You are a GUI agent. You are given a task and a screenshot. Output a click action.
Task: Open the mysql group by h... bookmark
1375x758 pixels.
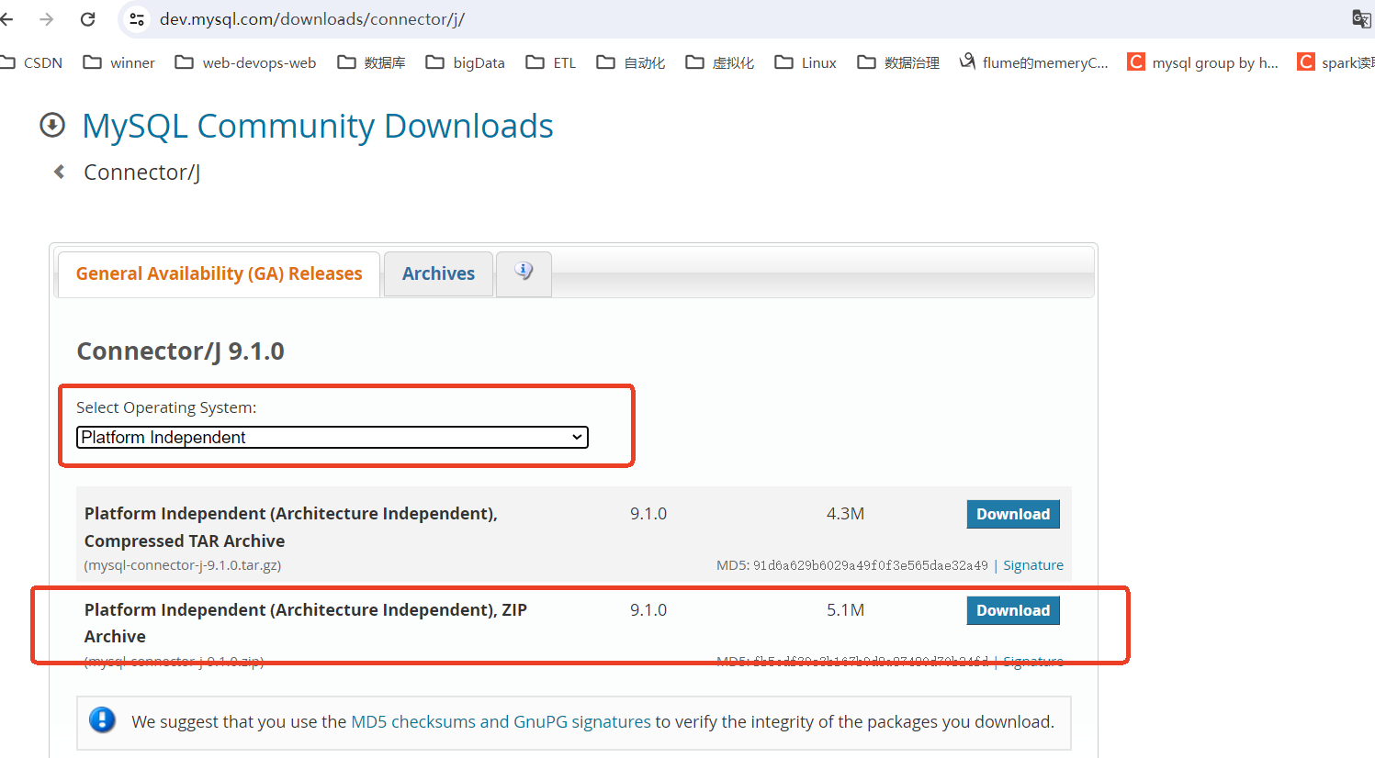click(1203, 62)
